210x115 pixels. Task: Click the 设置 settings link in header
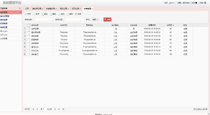[x=179, y=3]
